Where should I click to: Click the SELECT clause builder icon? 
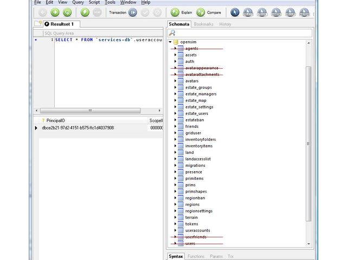click(248, 12)
